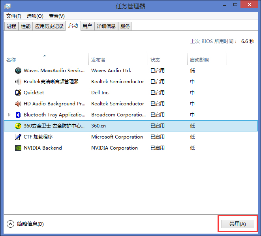Click the QuickSet icon
261x236 pixels.
pos(18,93)
